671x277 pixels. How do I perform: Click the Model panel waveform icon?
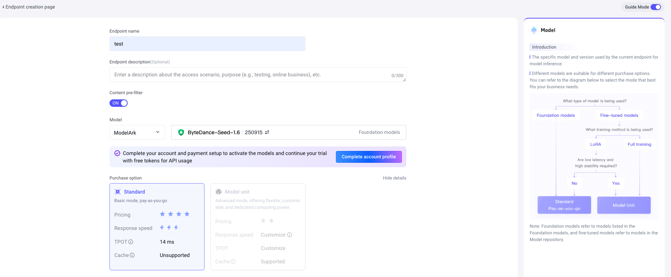(534, 30)
